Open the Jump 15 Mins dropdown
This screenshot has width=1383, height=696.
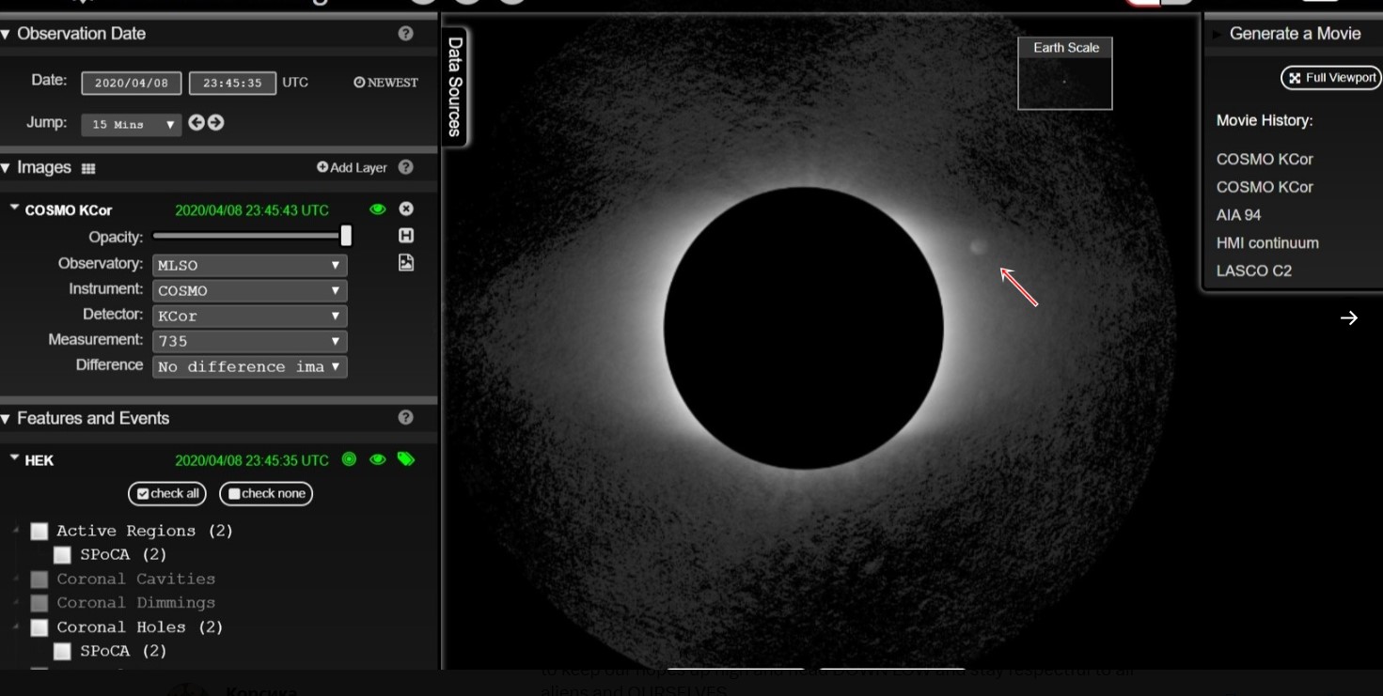(132, 124)
